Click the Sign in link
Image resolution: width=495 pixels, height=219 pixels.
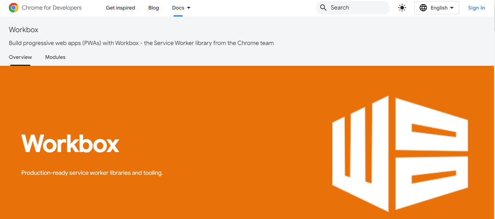[x=476, y=8]
